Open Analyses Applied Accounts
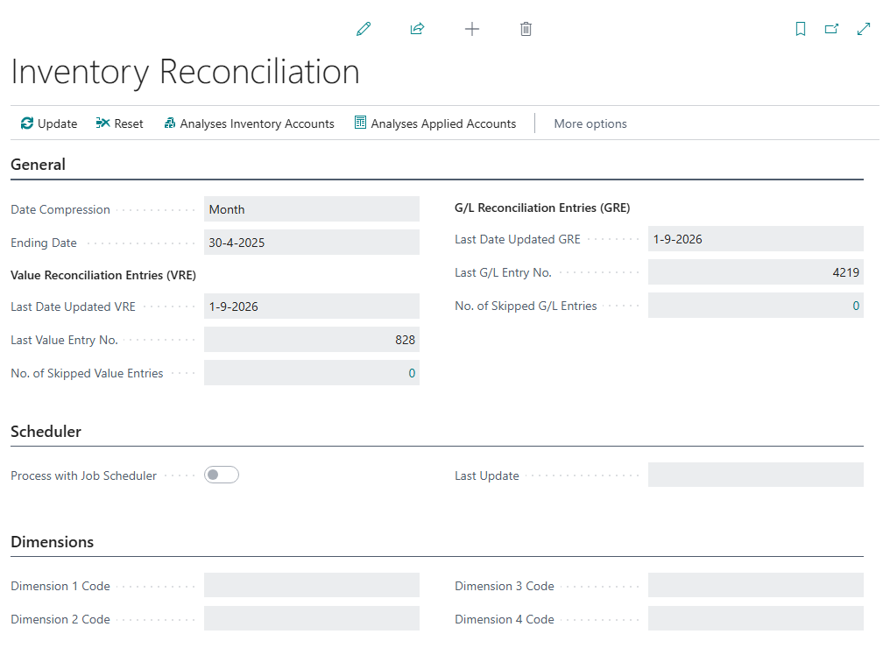The width and height of the screenshot is (890, 648). click(435, 123)
